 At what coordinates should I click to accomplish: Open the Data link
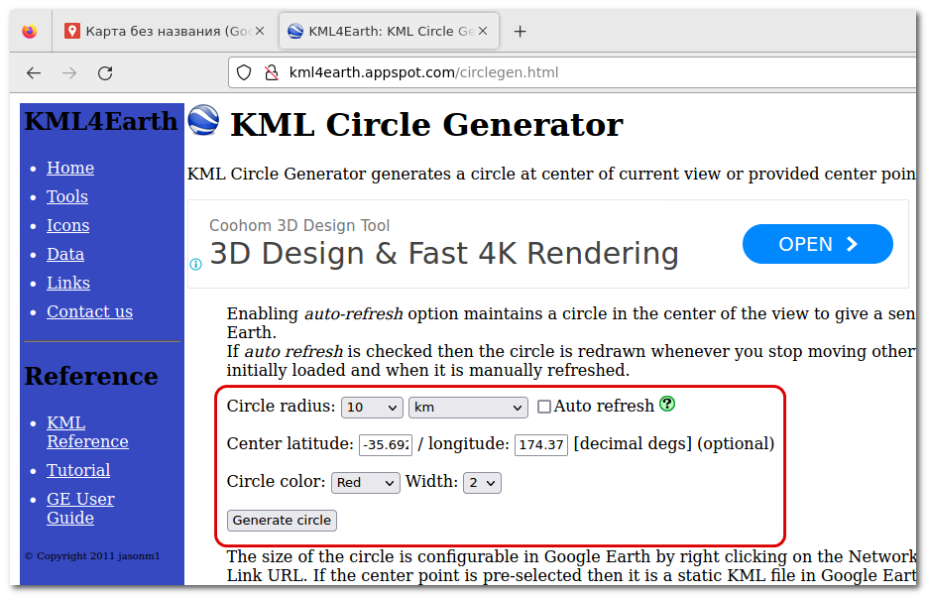[65, 254]
